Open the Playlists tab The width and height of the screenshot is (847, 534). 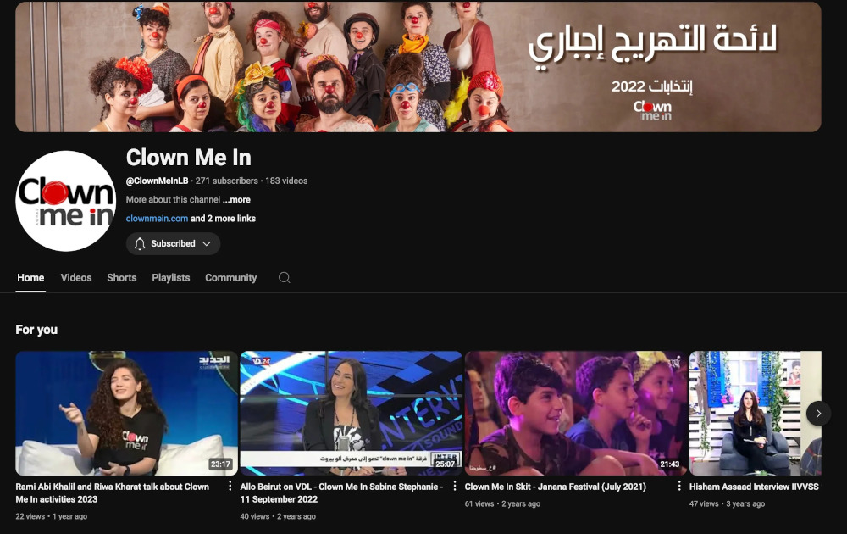171,278
